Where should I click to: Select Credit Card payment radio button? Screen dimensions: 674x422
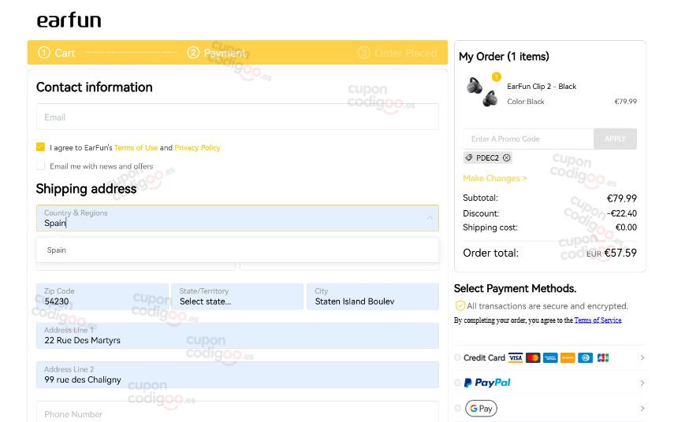pos(457,357)
